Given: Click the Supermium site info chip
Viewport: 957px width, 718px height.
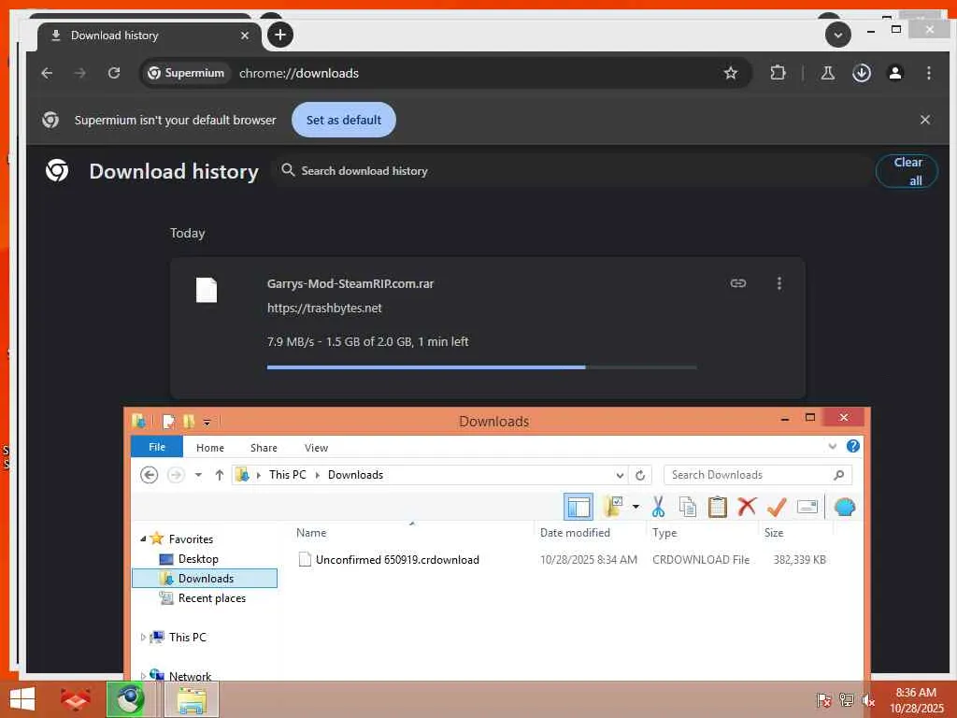Looking at the screenshot, I should coord(187,73).
